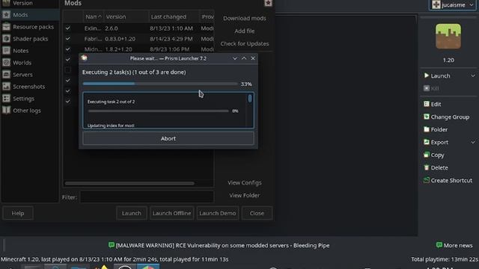Click View Folder
Screen dimensions: 479x269
tap(245, 196)
